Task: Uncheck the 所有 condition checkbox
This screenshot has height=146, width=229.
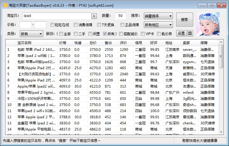Action: pyautogui.click(x=105, y=34)
